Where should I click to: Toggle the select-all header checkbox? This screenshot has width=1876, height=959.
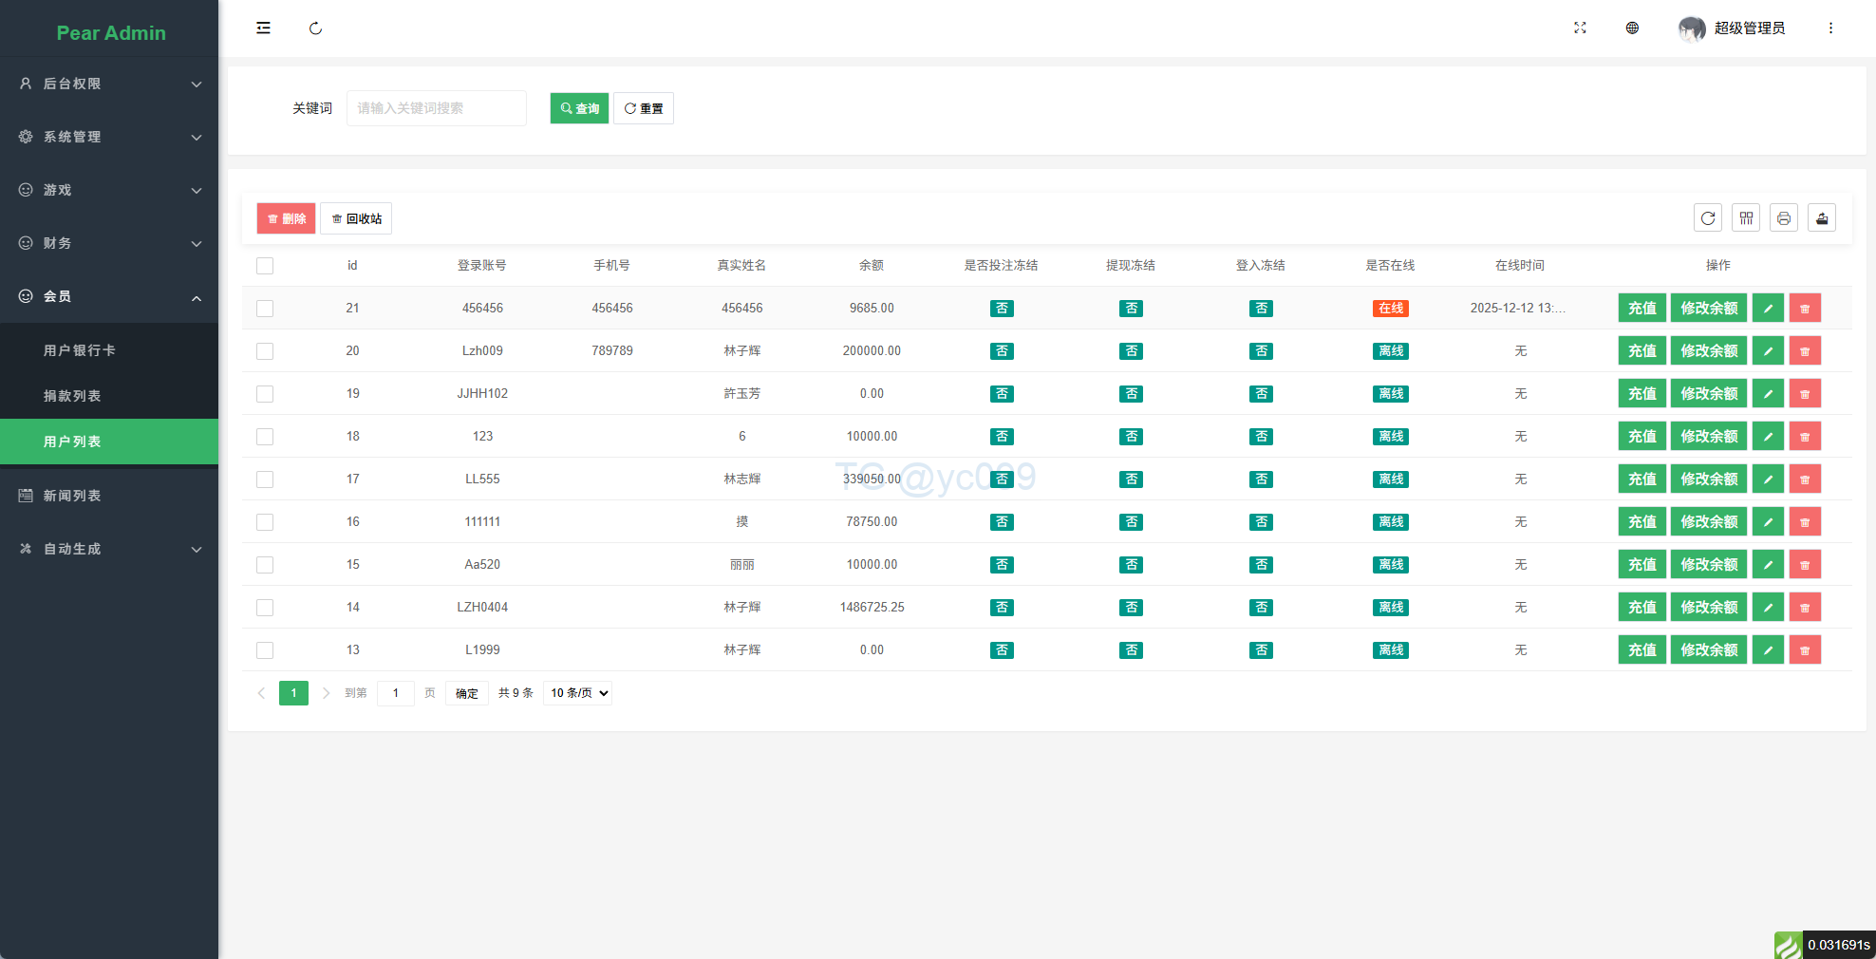click(265, 266)
